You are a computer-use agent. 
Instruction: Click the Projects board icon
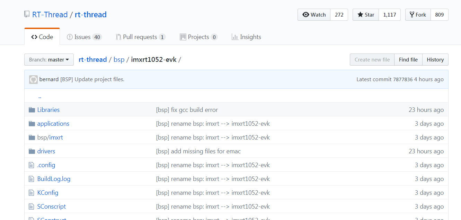point(183,37)
